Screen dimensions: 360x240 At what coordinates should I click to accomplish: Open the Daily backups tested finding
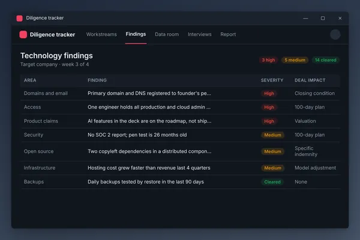click(x=146, y=182)
